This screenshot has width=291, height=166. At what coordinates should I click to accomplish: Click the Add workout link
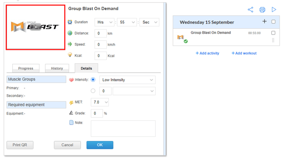click(244, 53)
